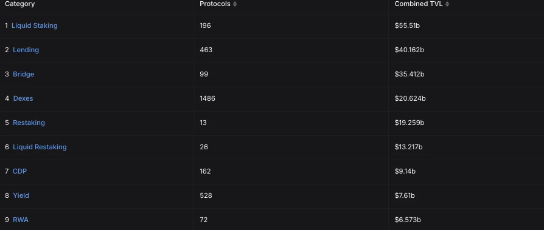The image size is (544, 230).
Task: Sort table by Combined TVL arrow icon
Action: tap(447, 4)
